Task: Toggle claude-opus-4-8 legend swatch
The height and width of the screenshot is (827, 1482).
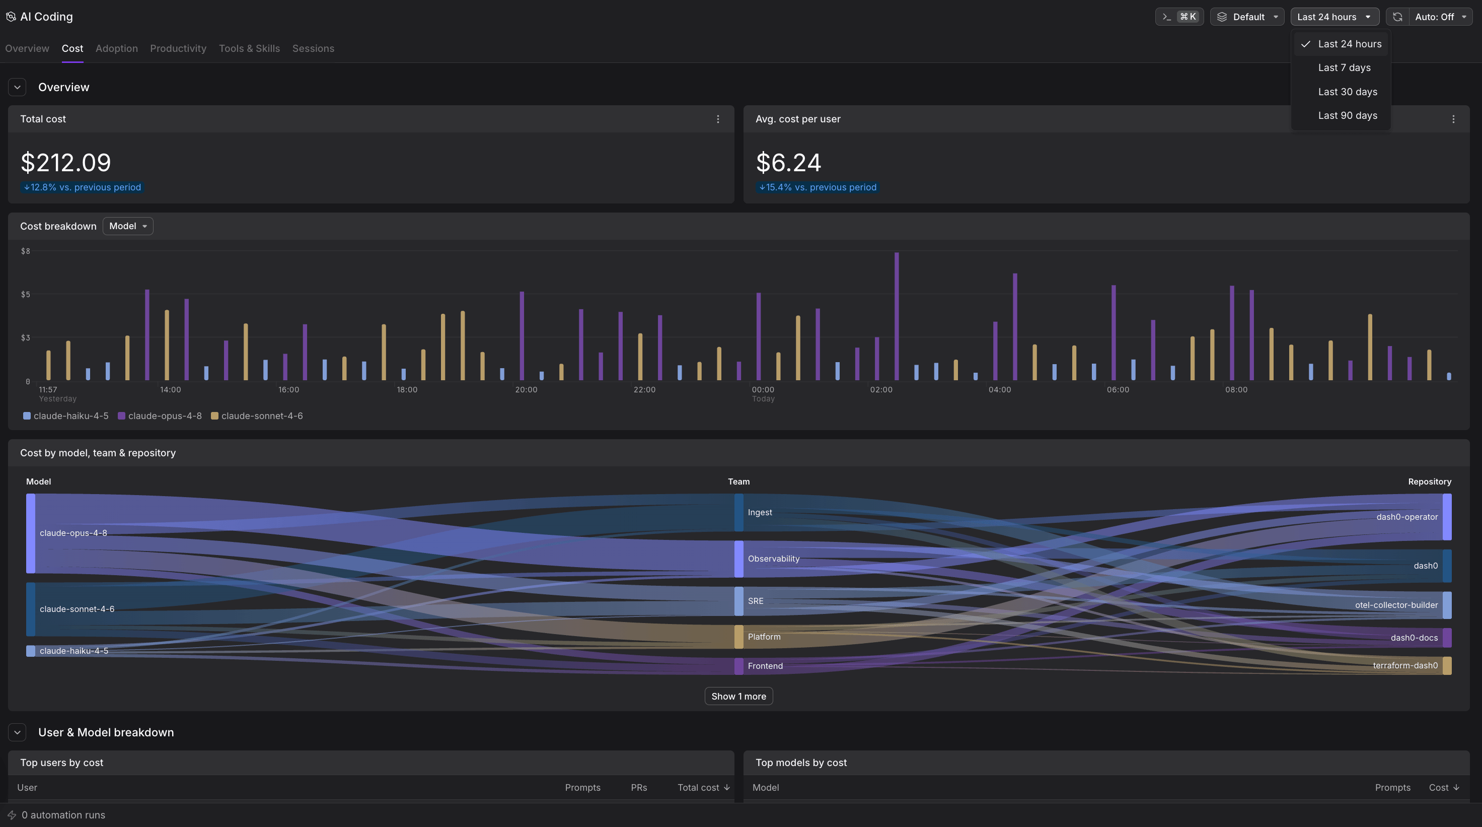Action: (121, 416)
